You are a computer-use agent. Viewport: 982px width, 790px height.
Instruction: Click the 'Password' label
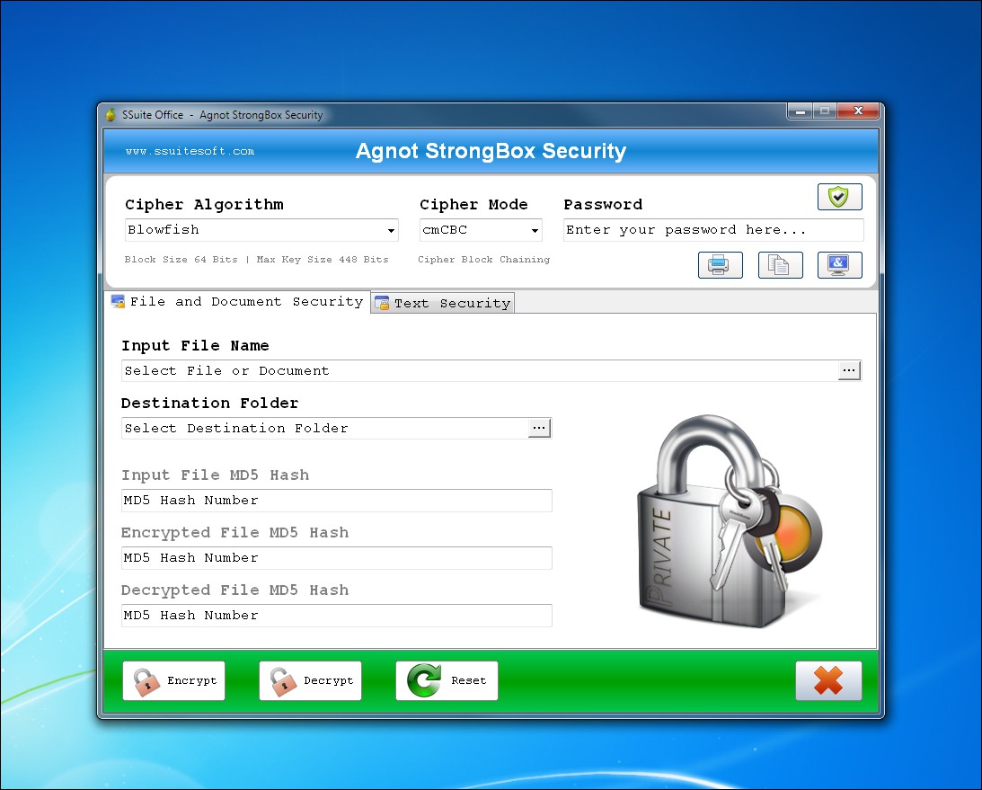pyautogui.click(x=603, y=204)
